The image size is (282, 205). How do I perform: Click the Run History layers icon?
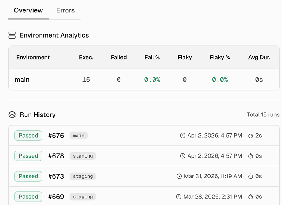tap(12, 115)
